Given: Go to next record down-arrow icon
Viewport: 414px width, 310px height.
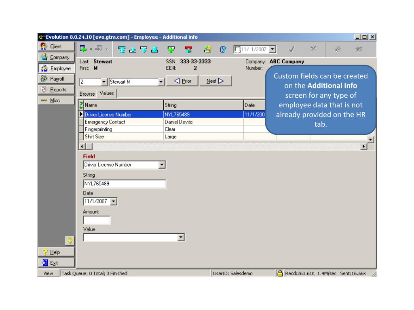Looking at the screenshot, I should tap(144, 49).
